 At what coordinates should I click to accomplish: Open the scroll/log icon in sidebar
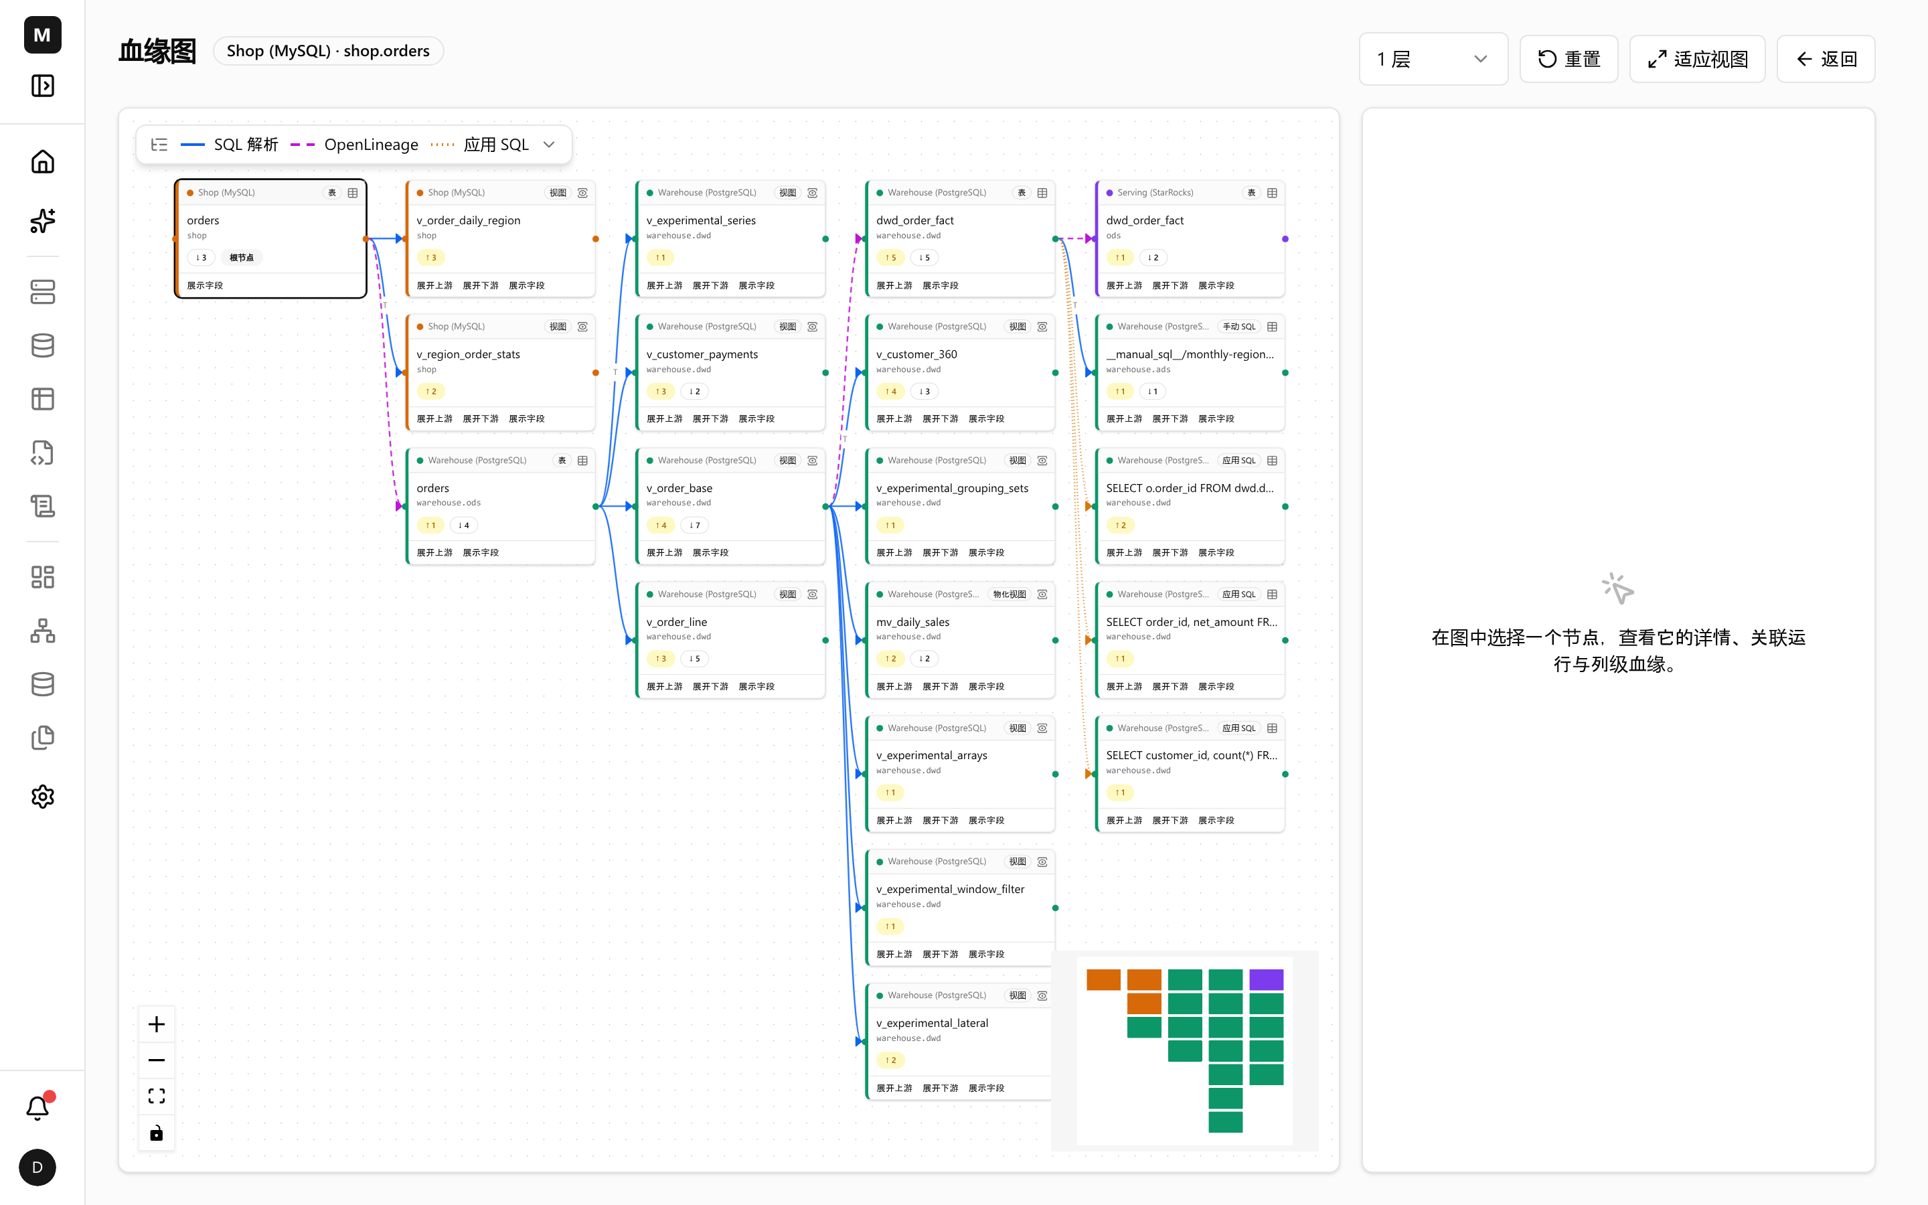42,506
